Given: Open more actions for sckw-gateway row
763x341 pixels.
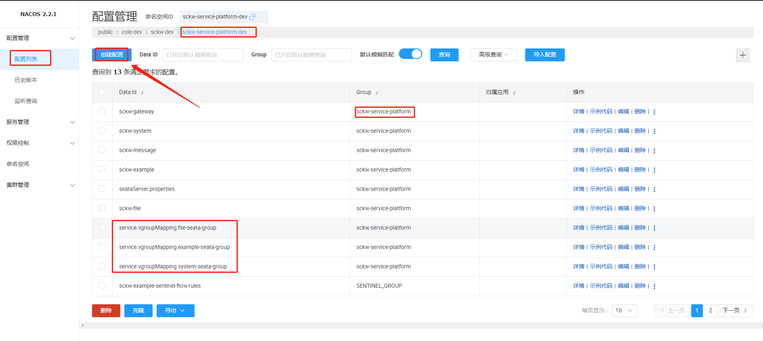Looking at the screenshot, I should pyautogui.click(x=654, y=112).
